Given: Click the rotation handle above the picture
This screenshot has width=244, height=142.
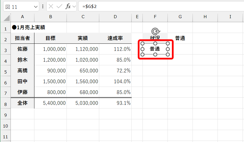Looking at the screenshot, I should click(155, 32).
